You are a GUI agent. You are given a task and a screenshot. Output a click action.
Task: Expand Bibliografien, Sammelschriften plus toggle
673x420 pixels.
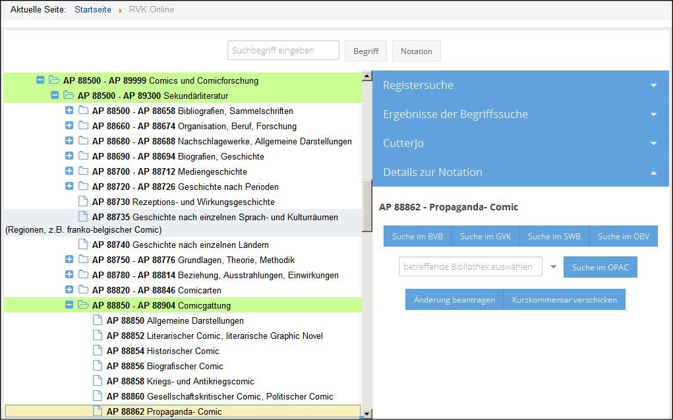pos(69,110)
